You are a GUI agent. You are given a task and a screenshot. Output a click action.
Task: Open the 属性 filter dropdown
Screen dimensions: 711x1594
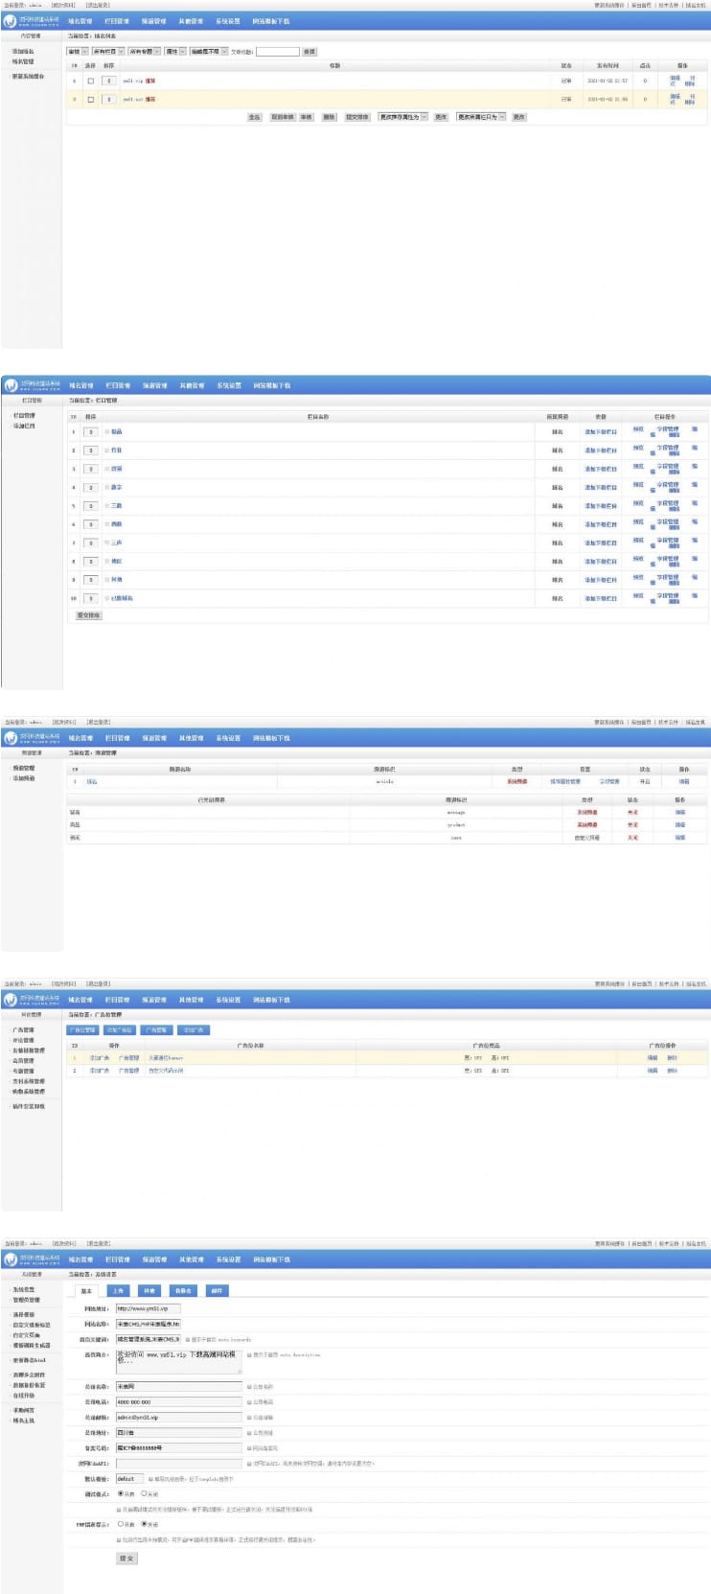pos(174,52)
